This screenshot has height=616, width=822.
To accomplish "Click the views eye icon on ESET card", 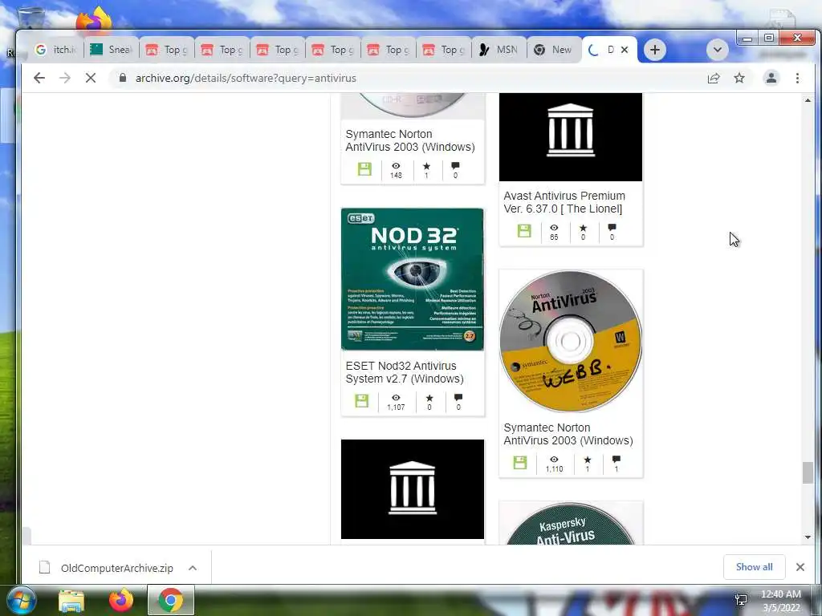I will coord(396,398).
